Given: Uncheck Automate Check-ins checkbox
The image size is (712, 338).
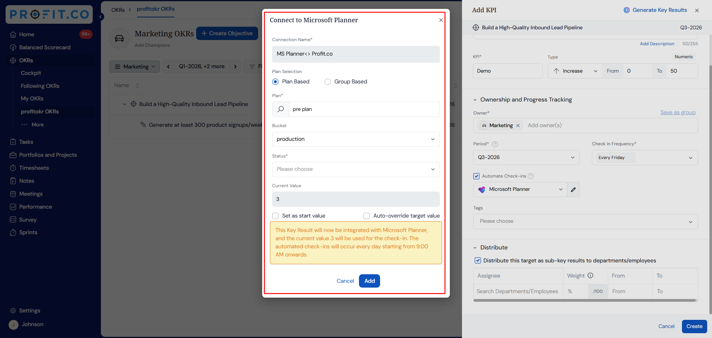Looking at the screenshot, I should 477,176.
